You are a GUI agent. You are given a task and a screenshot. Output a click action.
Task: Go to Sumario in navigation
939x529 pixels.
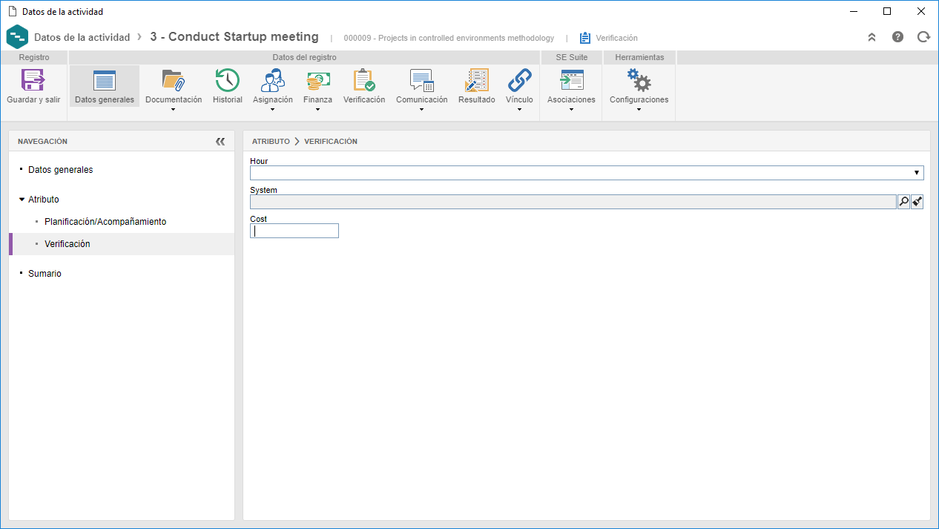[45, 274]
